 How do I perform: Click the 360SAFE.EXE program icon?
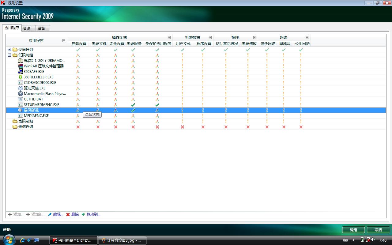point(21,72)
